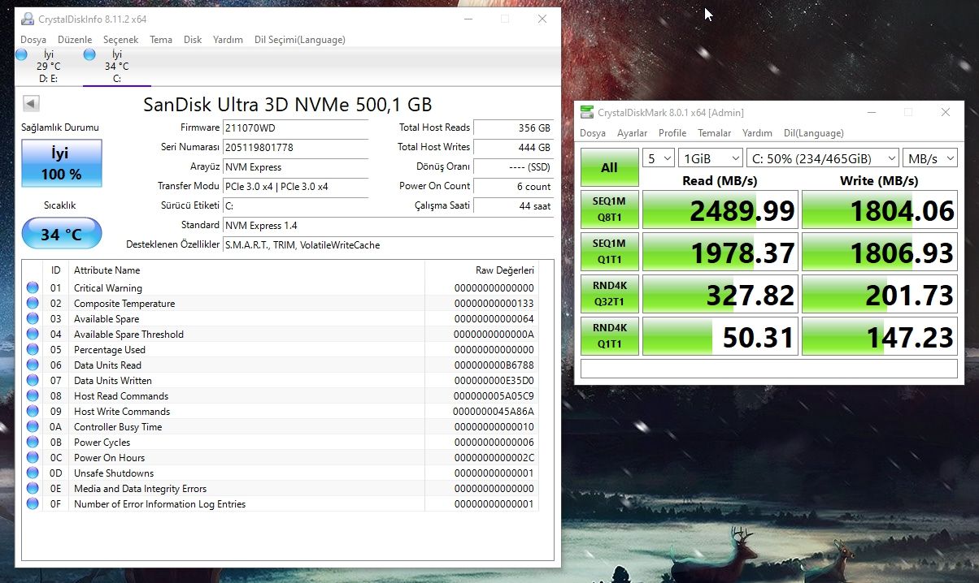Click the Total Host Reads 356 GB field
The width and height of the screenshot is (979, 583).
(513, 127)
